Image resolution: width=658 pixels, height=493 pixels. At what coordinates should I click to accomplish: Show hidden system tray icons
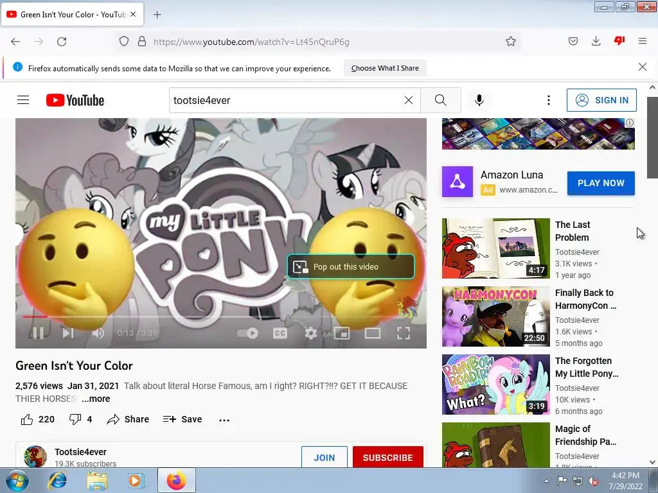(x=546, y=481)
